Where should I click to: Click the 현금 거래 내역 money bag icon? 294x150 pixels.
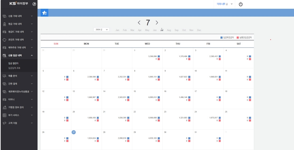point(5,24)
